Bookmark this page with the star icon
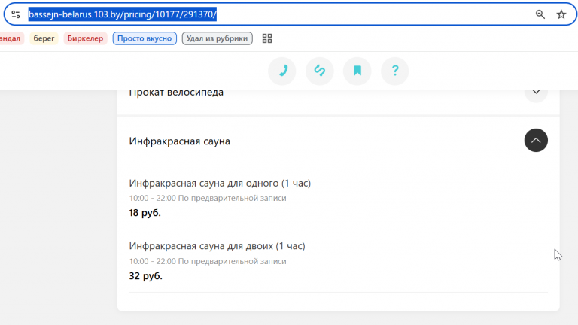This screenshot has height=325, width=578. 561,14
